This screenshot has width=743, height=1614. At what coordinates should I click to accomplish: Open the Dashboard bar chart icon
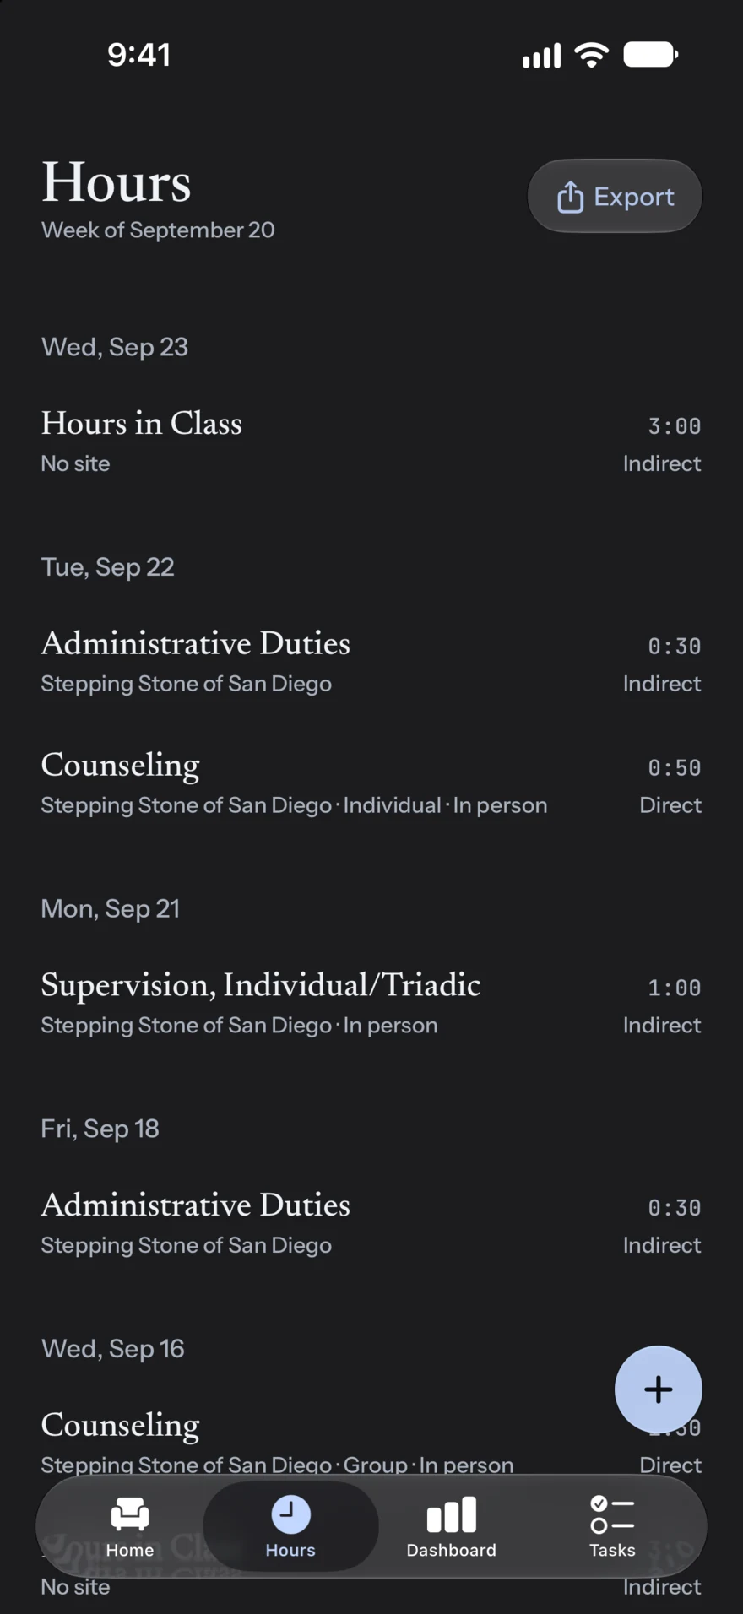point(452,1515)
